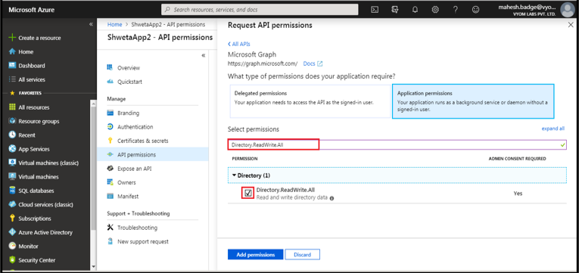Click Search resources, services, and docs box
The image size is (579, 273).
(x=260, y=10)
